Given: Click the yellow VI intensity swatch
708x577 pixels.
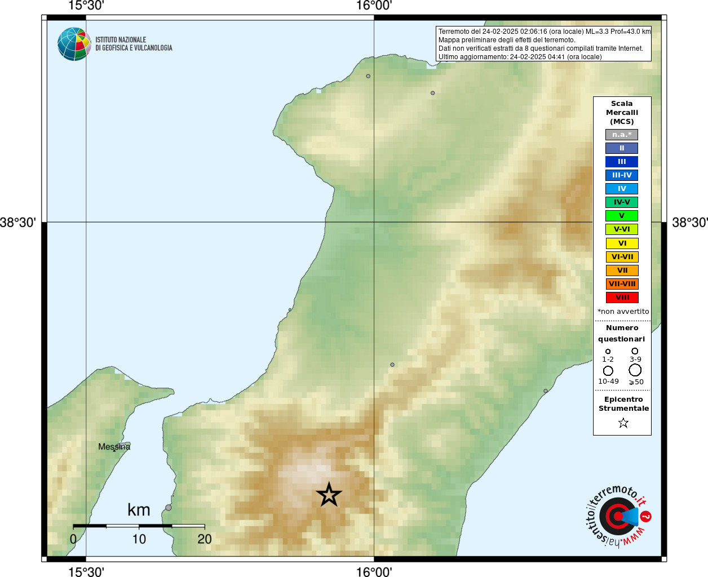Looking at the screenshot, I should click(x=622, y=243).
